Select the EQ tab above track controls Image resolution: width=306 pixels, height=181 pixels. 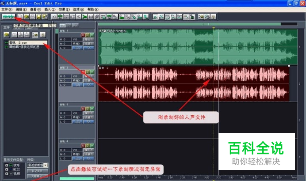69,25
